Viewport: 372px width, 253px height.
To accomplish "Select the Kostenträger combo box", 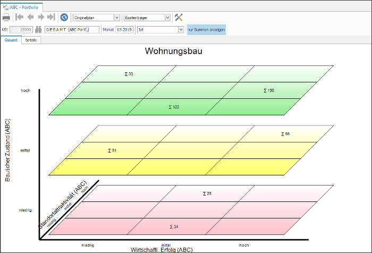I will 147,18.
